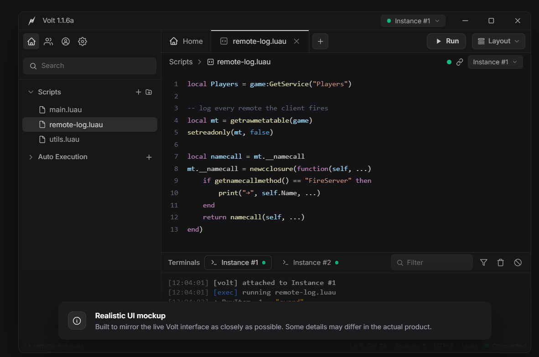Delete terminal output with trash icon

pos(501,263)
